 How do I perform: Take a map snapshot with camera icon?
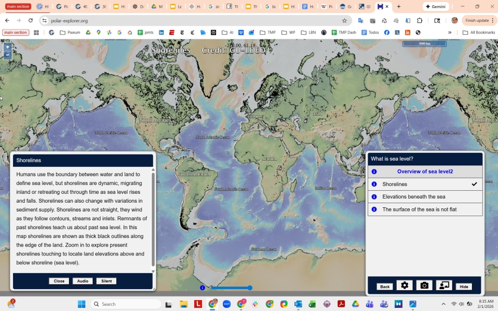[424, 286]
